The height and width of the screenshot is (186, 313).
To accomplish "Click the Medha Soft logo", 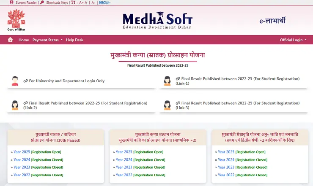I will (x=157, y=19).
